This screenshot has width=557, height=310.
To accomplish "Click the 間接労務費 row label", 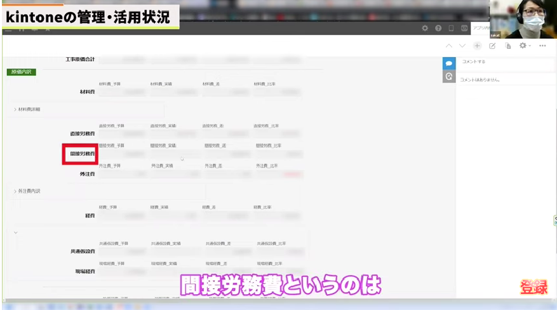I will (83, 154).
